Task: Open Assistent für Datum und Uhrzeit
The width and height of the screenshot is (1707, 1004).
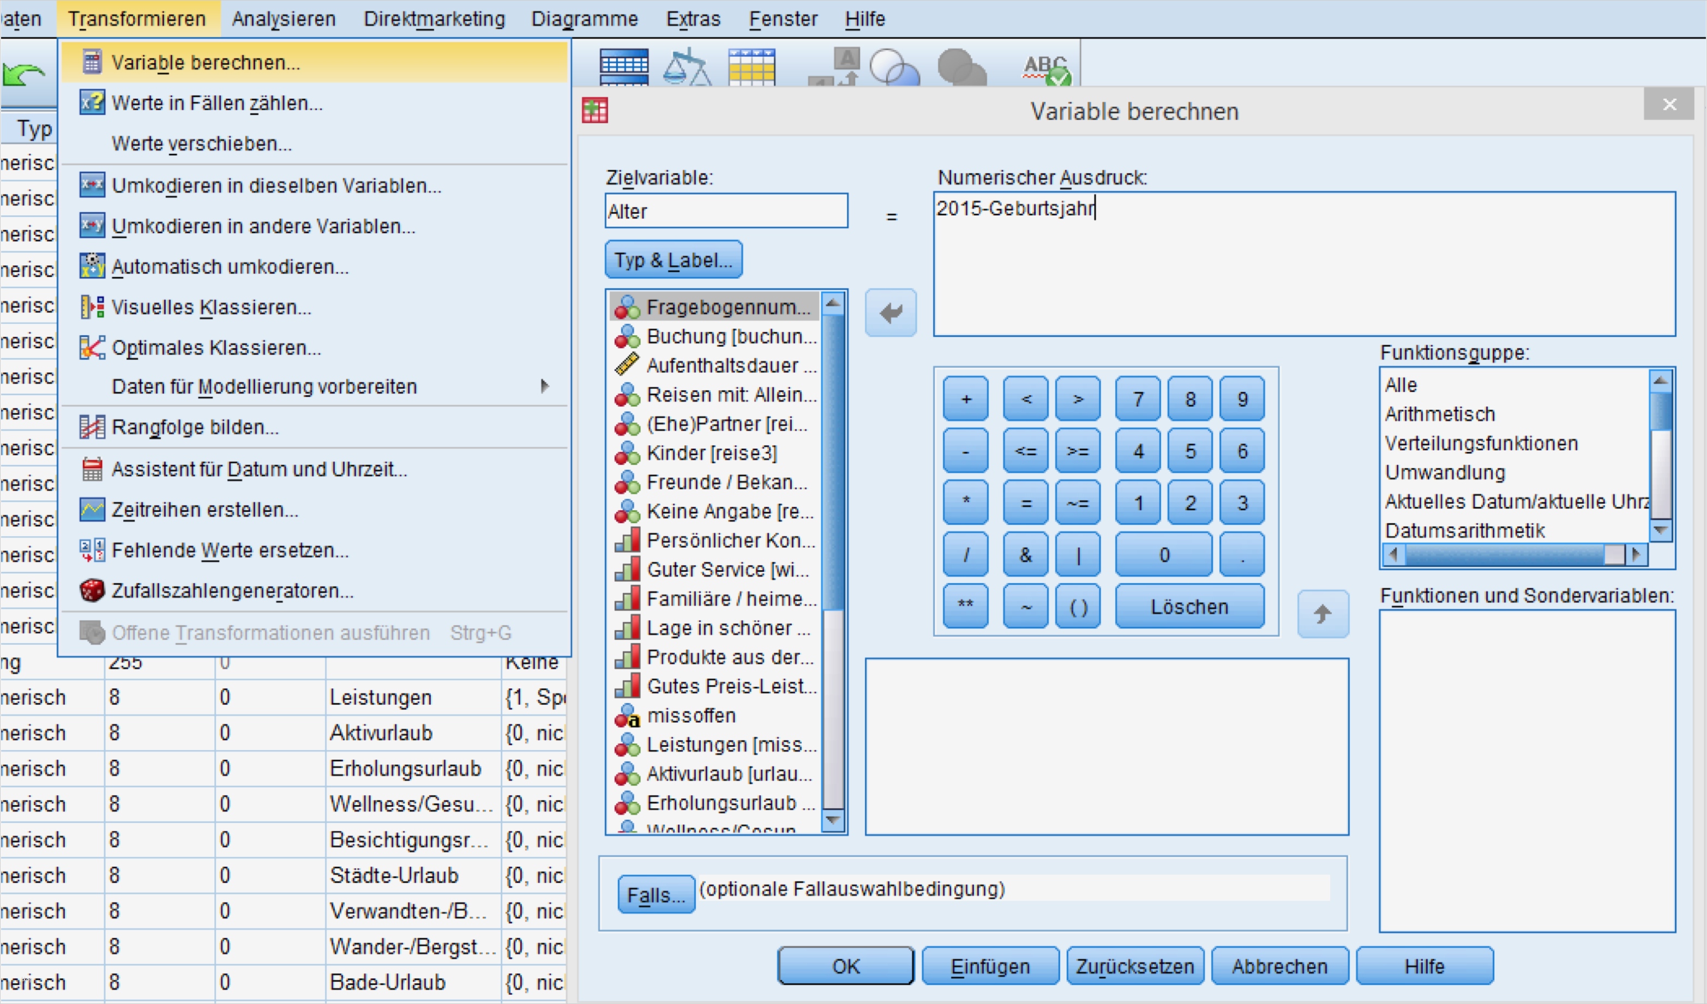Action: (x=259, y=469)
